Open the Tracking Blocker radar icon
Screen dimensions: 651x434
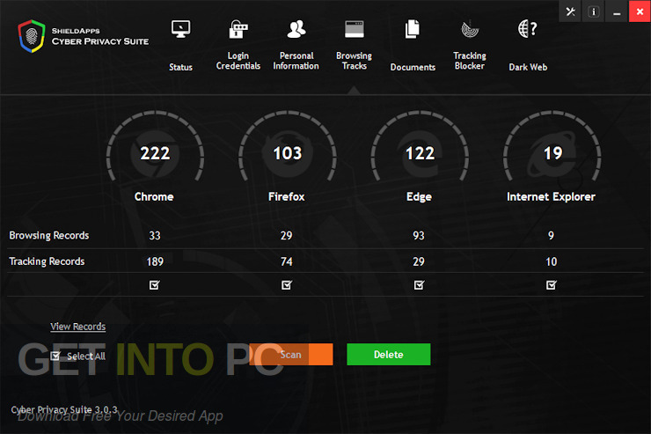470,29
